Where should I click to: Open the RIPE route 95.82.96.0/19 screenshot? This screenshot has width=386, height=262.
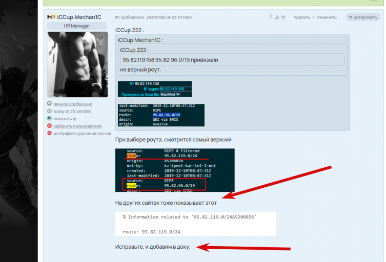(x=161, y=115)
